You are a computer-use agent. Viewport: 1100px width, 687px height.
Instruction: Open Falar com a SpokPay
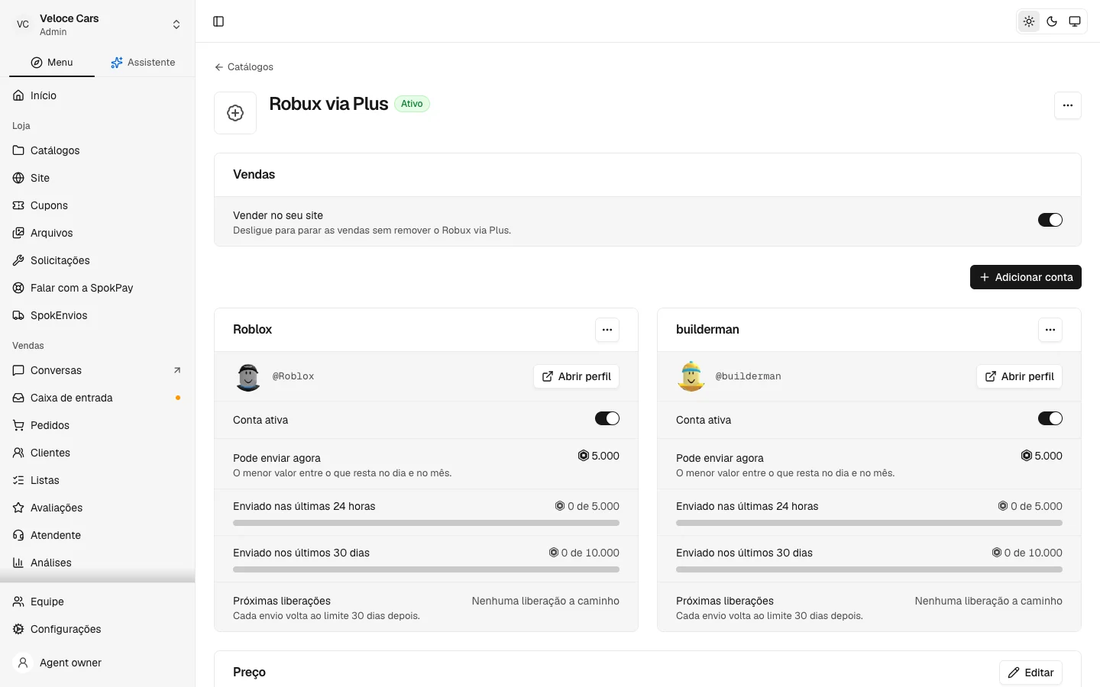(x=97, y=288)
